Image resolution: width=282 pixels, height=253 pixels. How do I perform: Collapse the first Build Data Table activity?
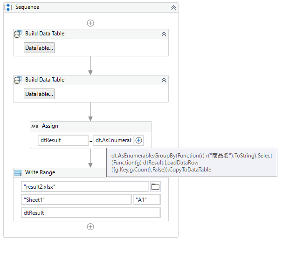[x=164, y=34]
